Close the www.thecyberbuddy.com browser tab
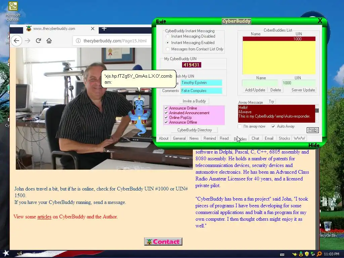The width and height of the screenshot is (344, 258). pyautogui.click(x=93, y=29)
